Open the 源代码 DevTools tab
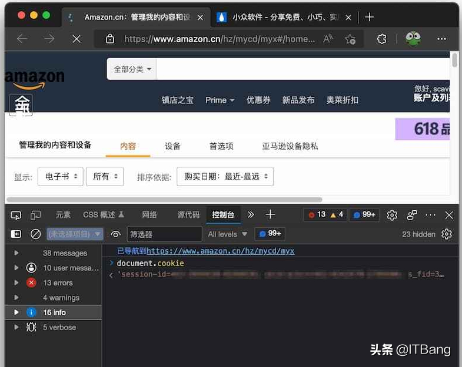The image size is (462, 367). pos(188,215)
